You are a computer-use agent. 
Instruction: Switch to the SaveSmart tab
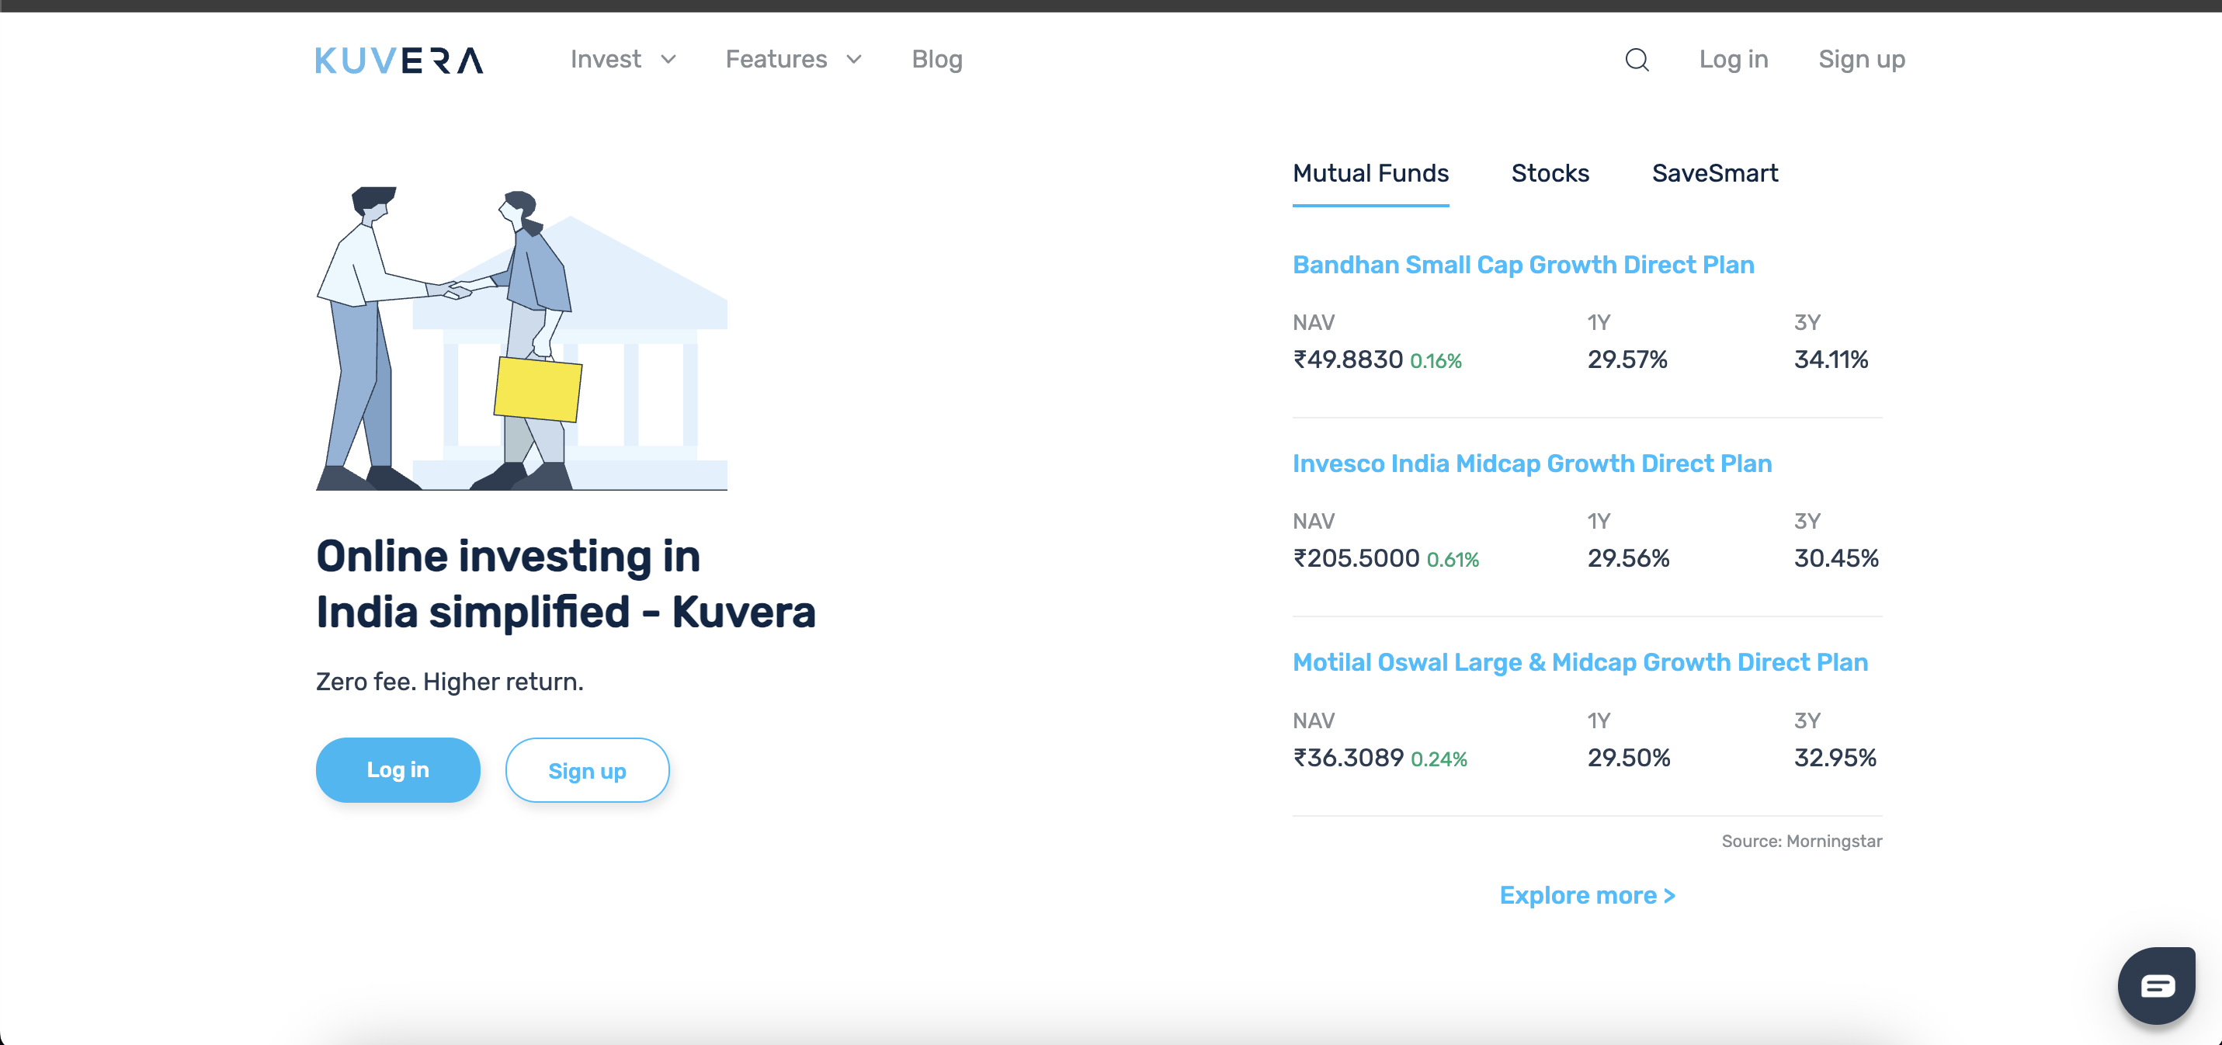[x=1714, y=173]
